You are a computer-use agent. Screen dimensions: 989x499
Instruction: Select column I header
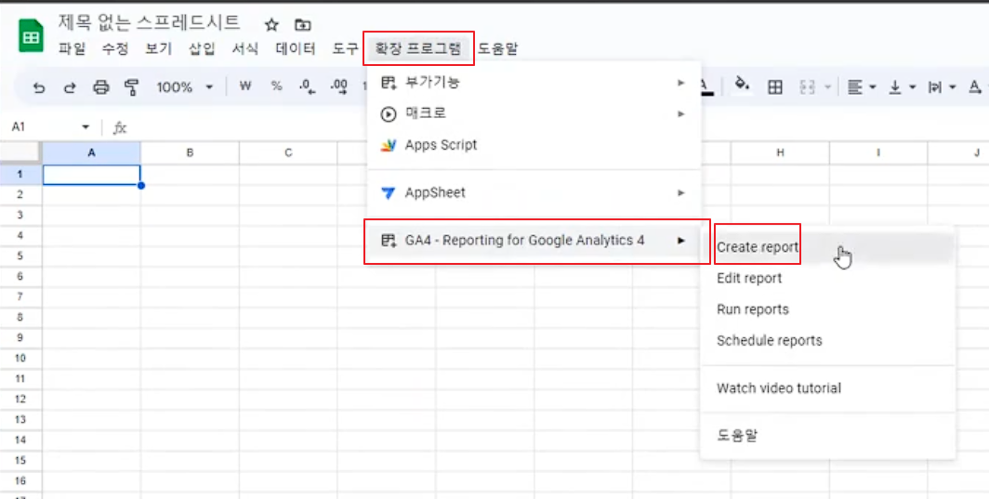point(878,152)
